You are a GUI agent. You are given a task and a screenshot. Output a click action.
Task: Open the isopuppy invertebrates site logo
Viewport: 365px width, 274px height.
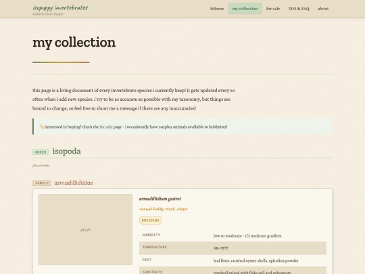(x=60, y=7)
